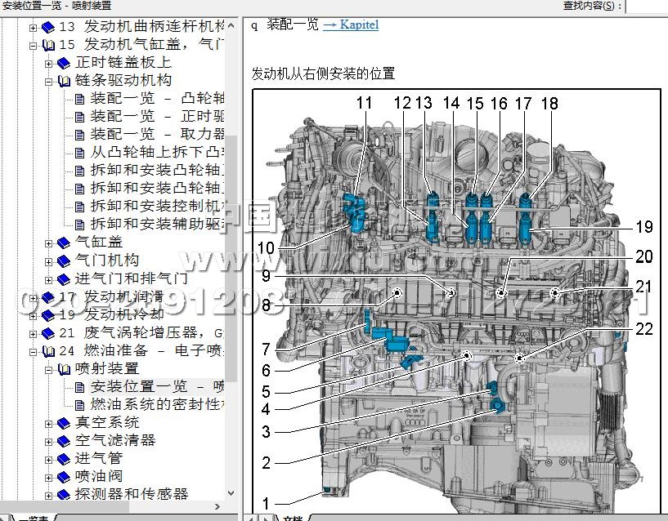Image resolution: width=668 pixels, height=521 pixels.
Task: Expand the 21 废气涡轮增压器 node
Action: click(x=34, y=333)
